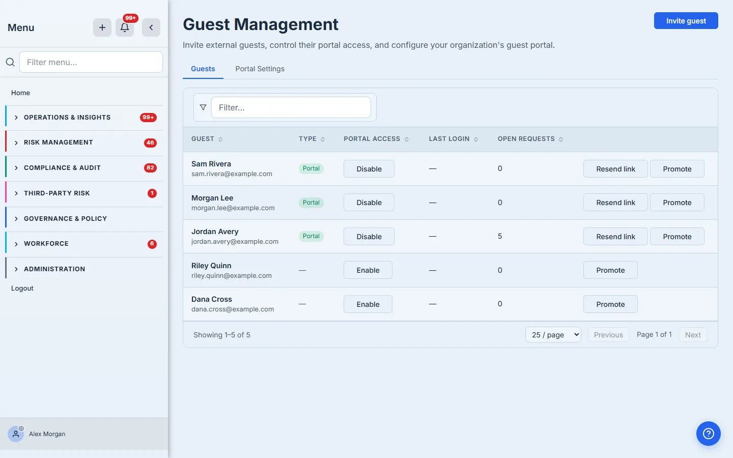This screenshot has height=458, width=733.
Task: Disable portal access for Jordan Avery
Action: point(369,237)
